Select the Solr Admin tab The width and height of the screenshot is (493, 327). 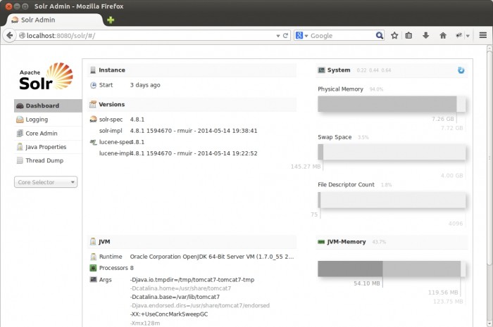[x=55, y=20]
